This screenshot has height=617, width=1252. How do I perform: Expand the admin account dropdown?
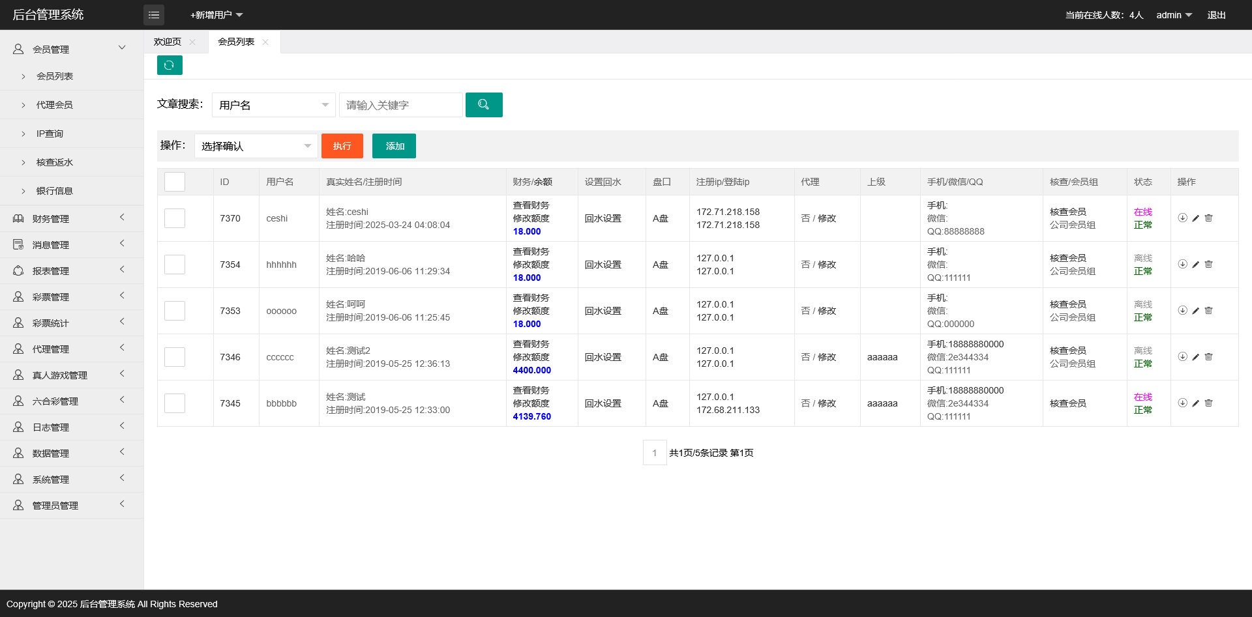[x=1174, y=15]
